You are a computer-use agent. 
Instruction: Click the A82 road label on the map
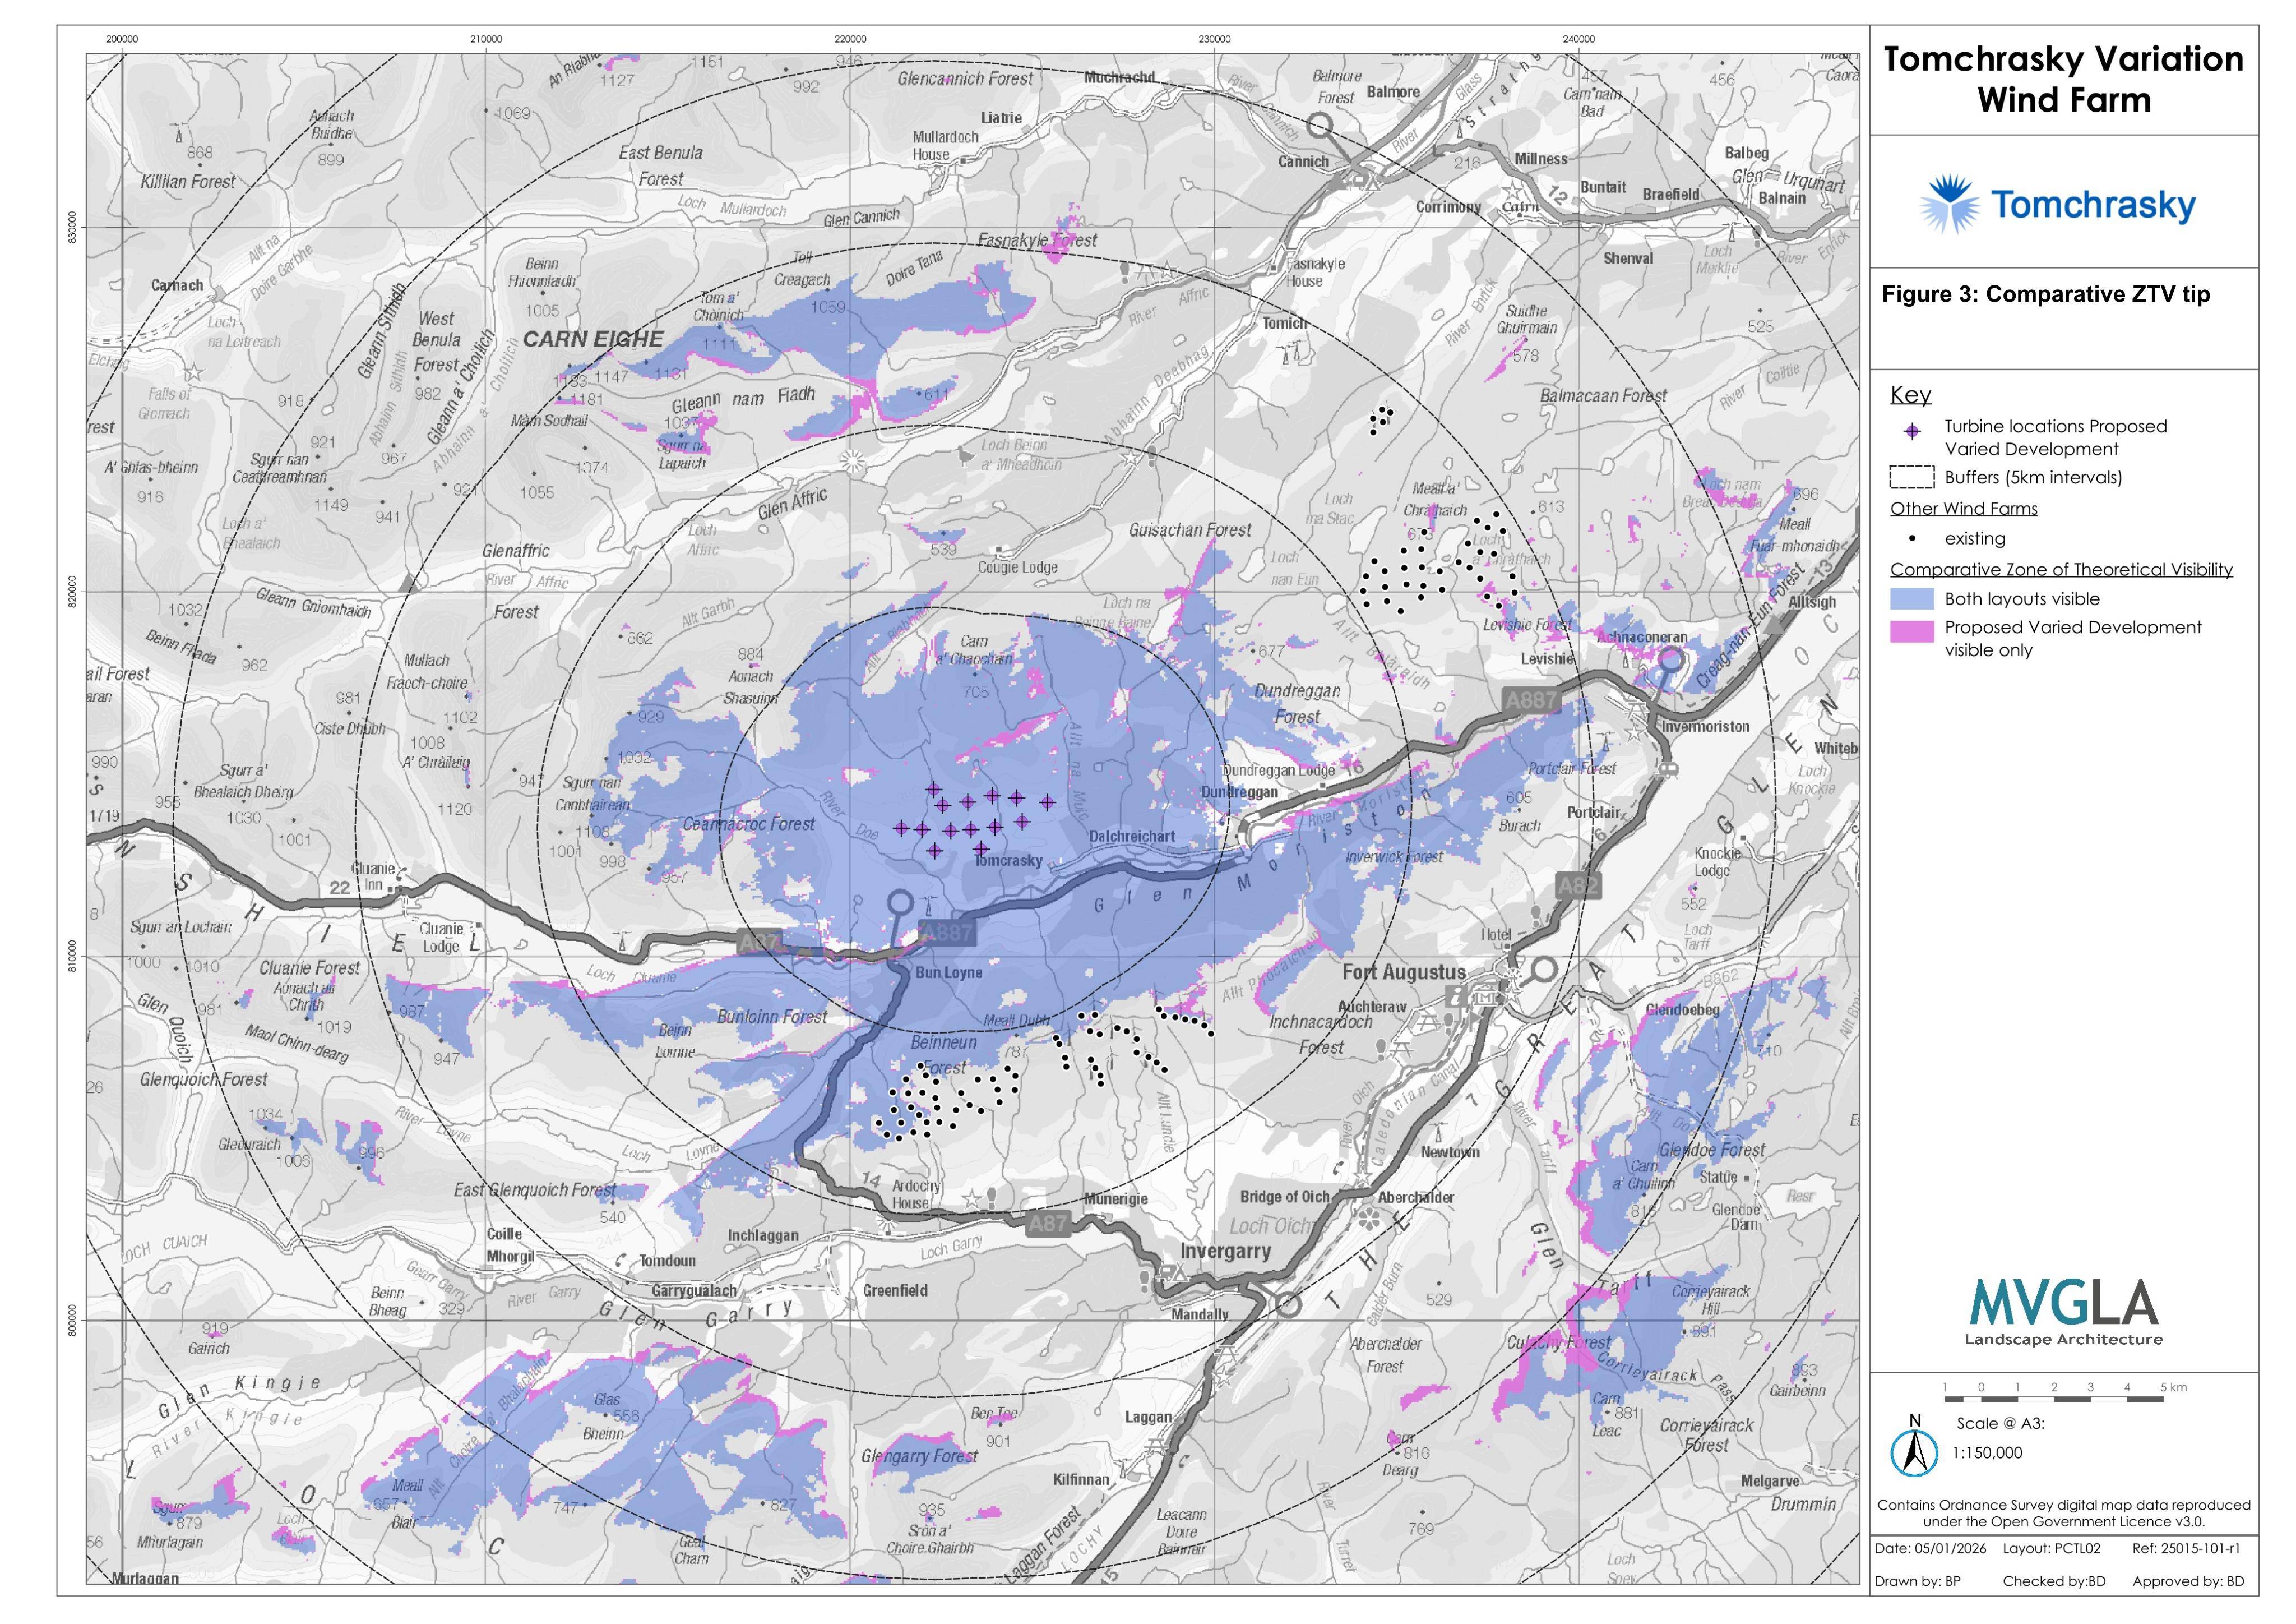tap(1578, 884)
